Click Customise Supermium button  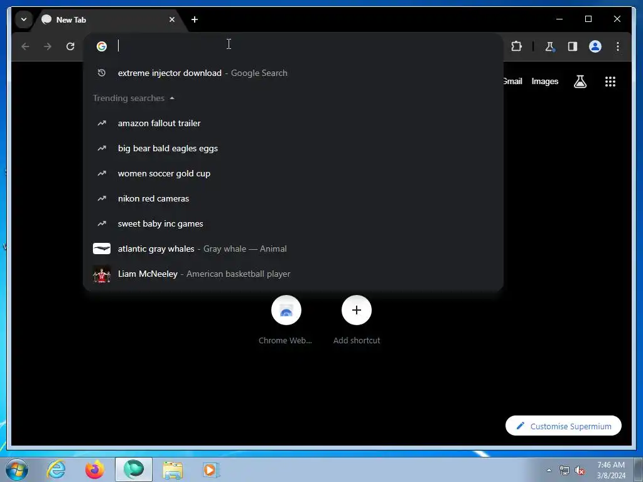563,426
